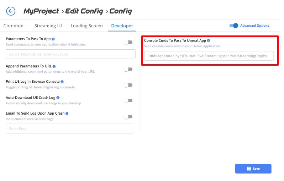Disable the Advanced Options toggle

(x=234, y=26)
